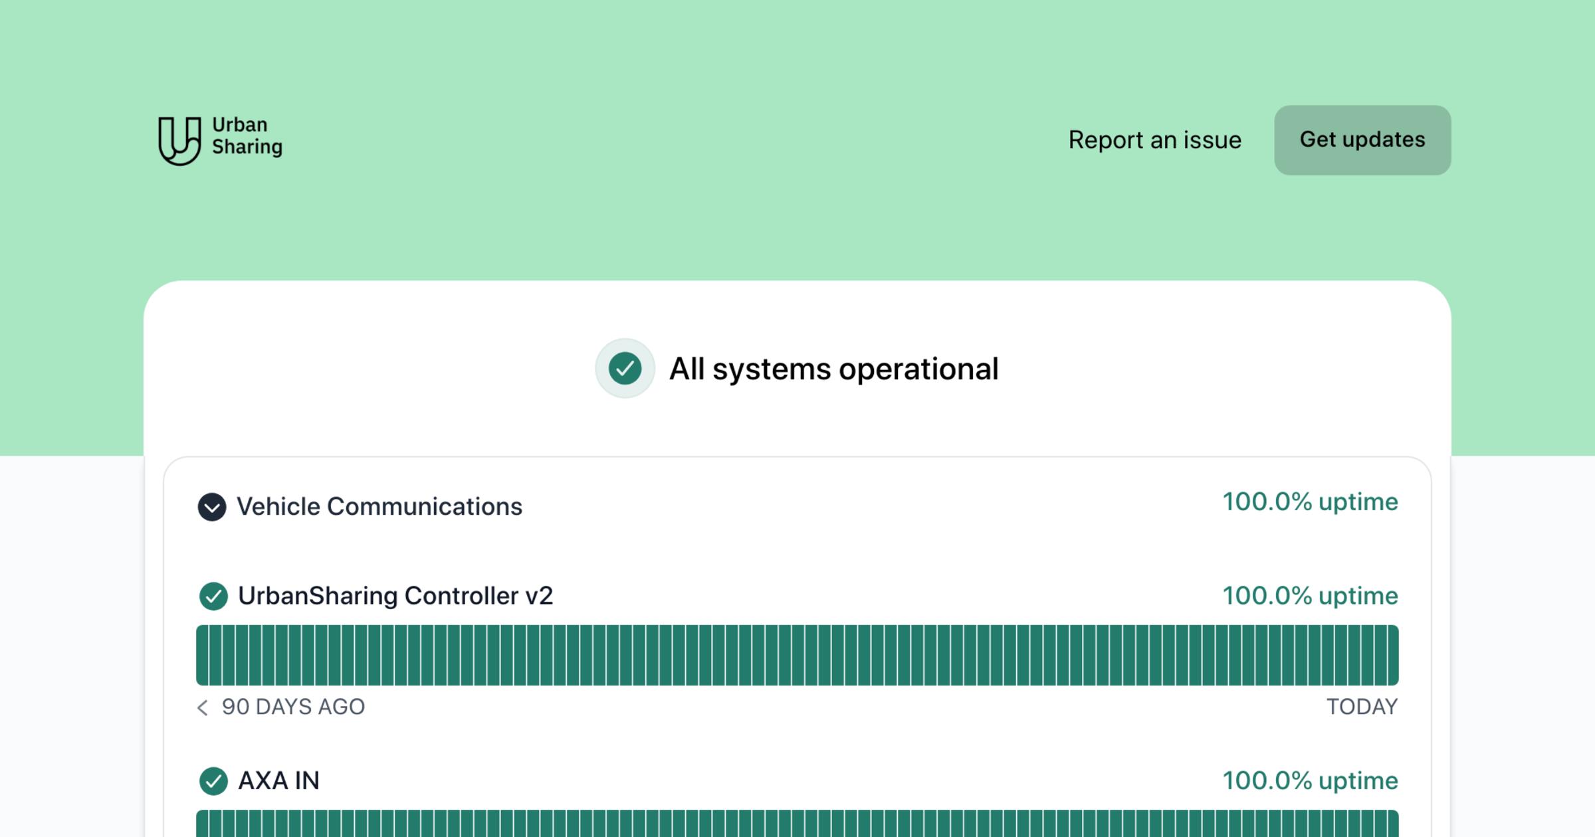Click the Urban Sharing logo
This screenshot has height=837, width=1595.
220,139
